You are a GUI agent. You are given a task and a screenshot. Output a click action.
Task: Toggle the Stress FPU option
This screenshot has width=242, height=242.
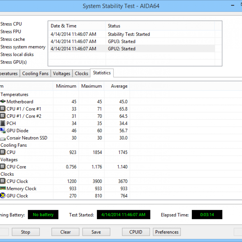[x=11, y=31]
